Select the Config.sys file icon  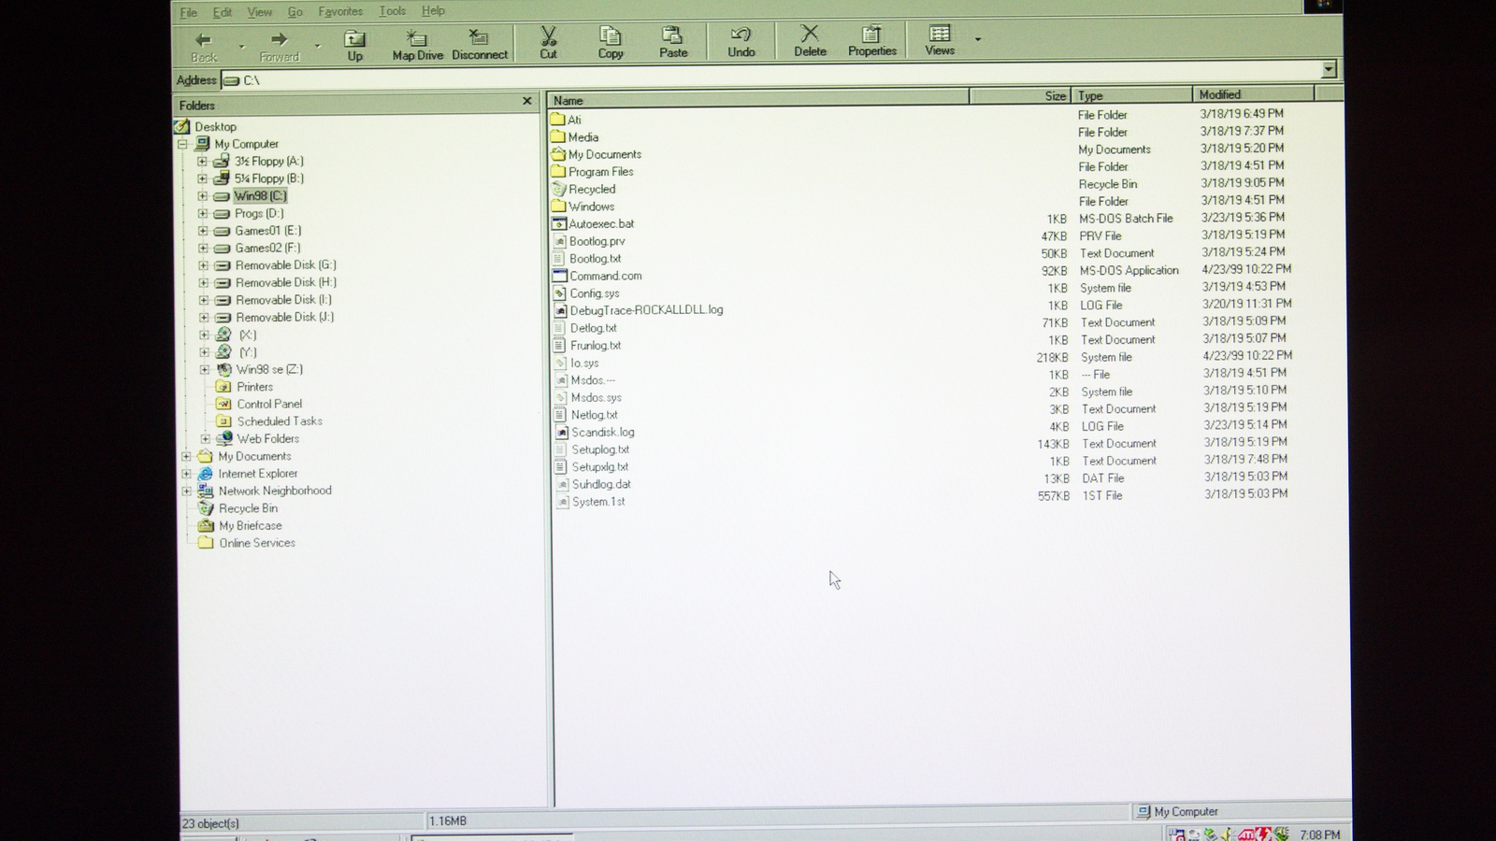[559, 293]
